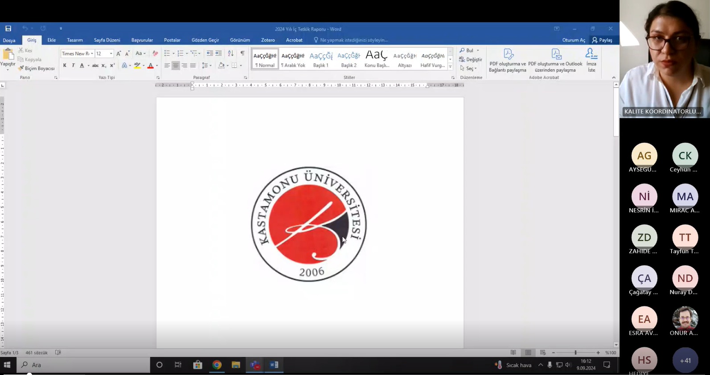Switch to the Tasarım tab
Viewport: 710px width, 375px height.
tap(75, 40)
